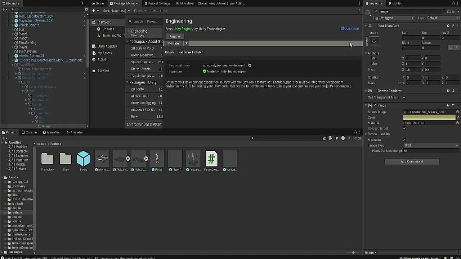
Task: Open the Filters dropdown
Action: tap(140, 11)
